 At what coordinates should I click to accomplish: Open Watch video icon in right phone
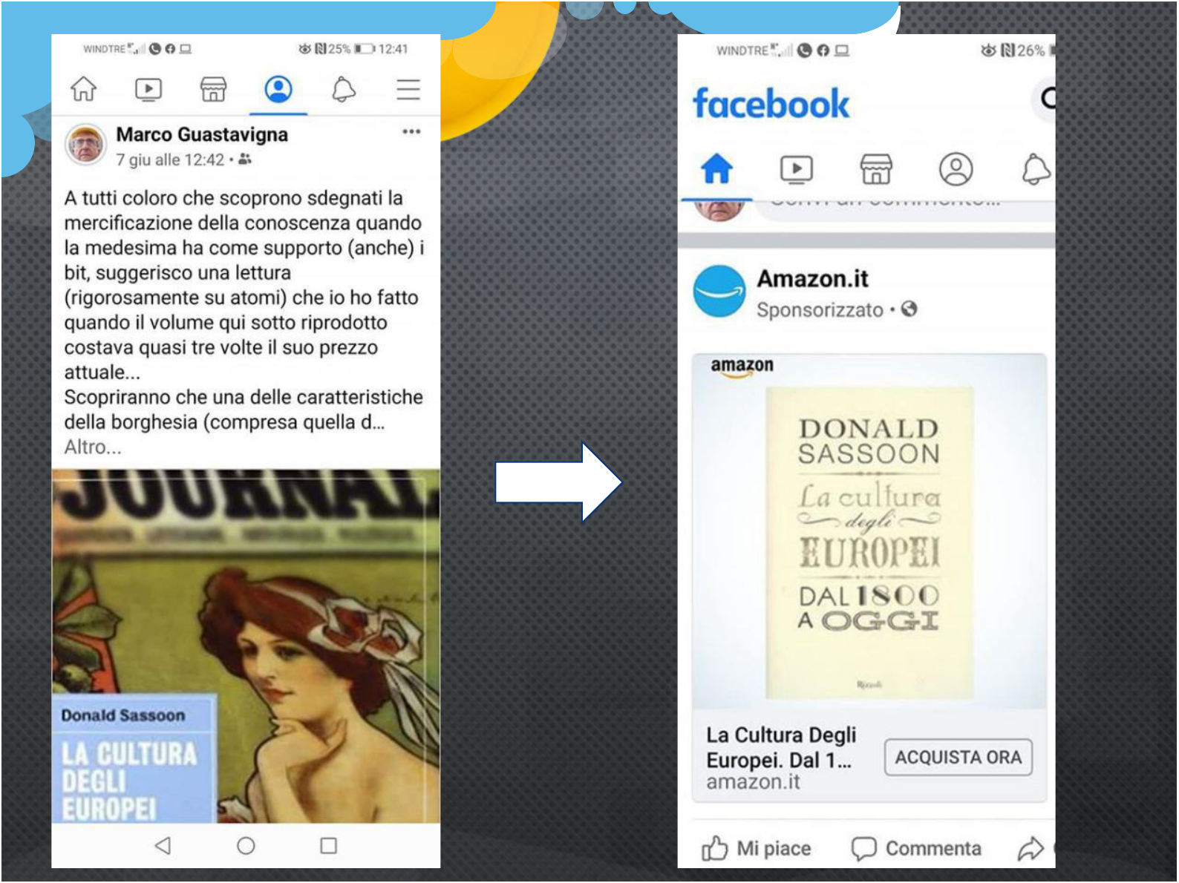[x=797, y=169]
